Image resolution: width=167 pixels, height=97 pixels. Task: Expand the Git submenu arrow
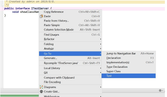click(100, 72)
